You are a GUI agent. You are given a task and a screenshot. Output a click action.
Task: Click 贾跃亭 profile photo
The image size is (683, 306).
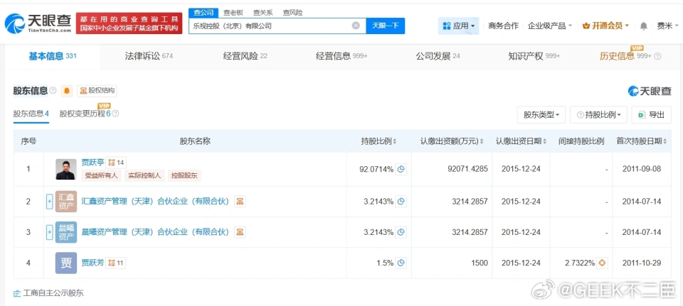pos(66,169)
